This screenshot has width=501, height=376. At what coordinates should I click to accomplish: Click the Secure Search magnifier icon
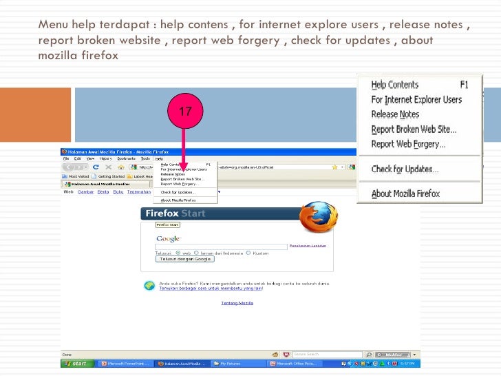pos(369,355)
